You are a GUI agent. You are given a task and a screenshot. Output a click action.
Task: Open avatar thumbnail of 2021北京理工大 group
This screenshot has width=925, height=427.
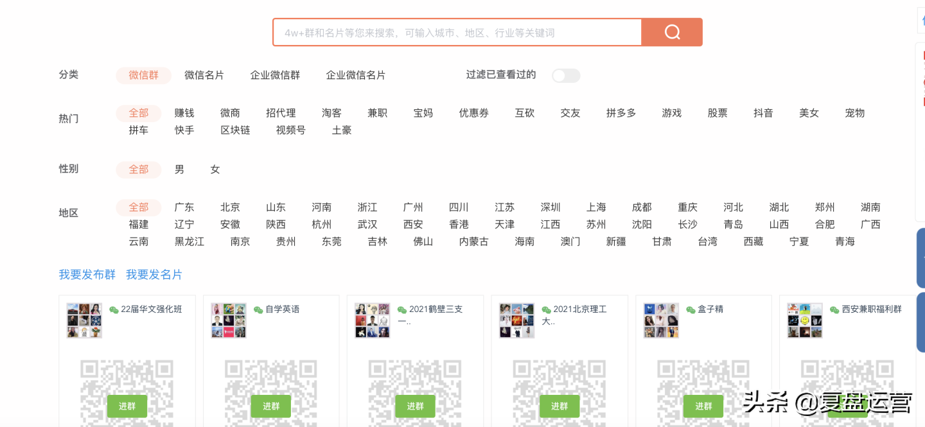pyautogui.click(x=517, y=320)
